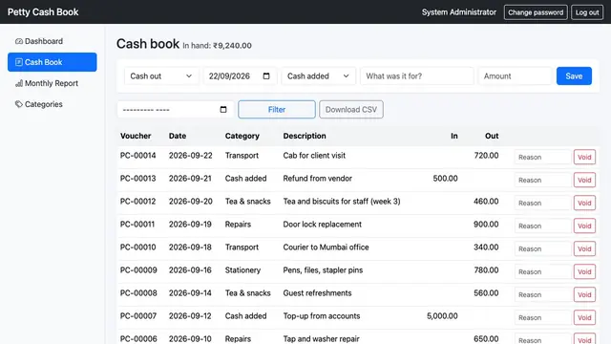Image resolution: width=611 pixels, height=344 pixels.
Task: Click the Date column header
Action: click(x=178, y=136)
